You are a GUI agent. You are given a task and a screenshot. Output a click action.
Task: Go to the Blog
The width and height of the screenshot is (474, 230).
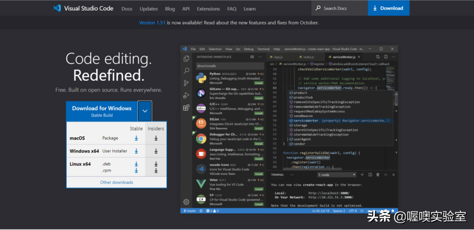click(170, 9)
